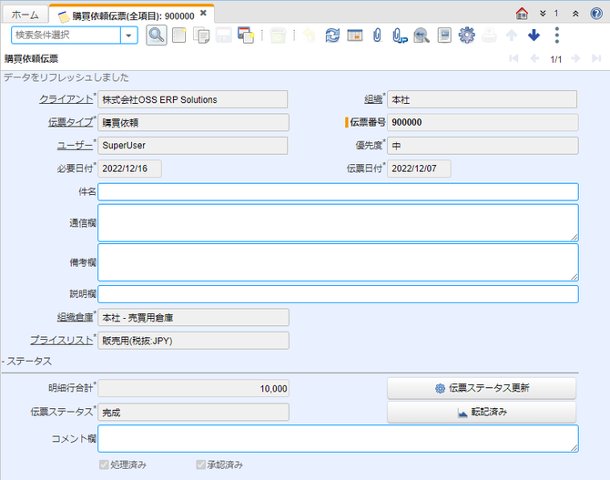Click the 伝票番号 field showing 900000
The height and width of the screenshot is (480, 610).
pyautogui.click(x=483, y=122)
